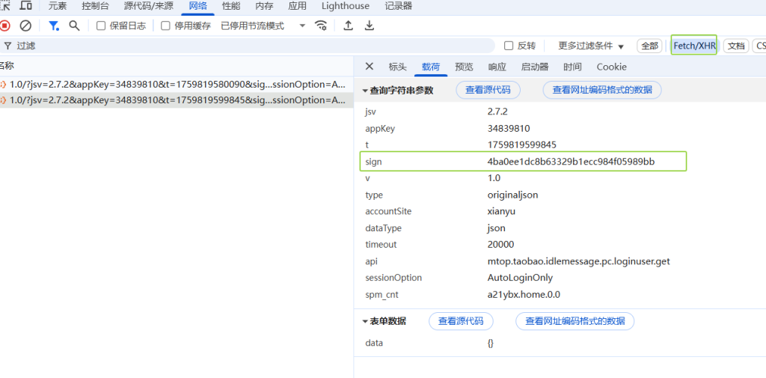Screen dimensions: 766x378
Task: Select Fetch/XHR request type filter
Action: click(694, 46)
